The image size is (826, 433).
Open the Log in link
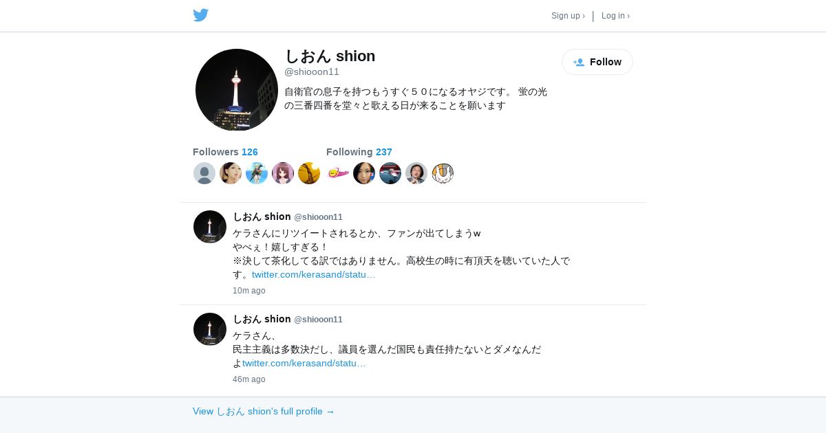(615, 16)
